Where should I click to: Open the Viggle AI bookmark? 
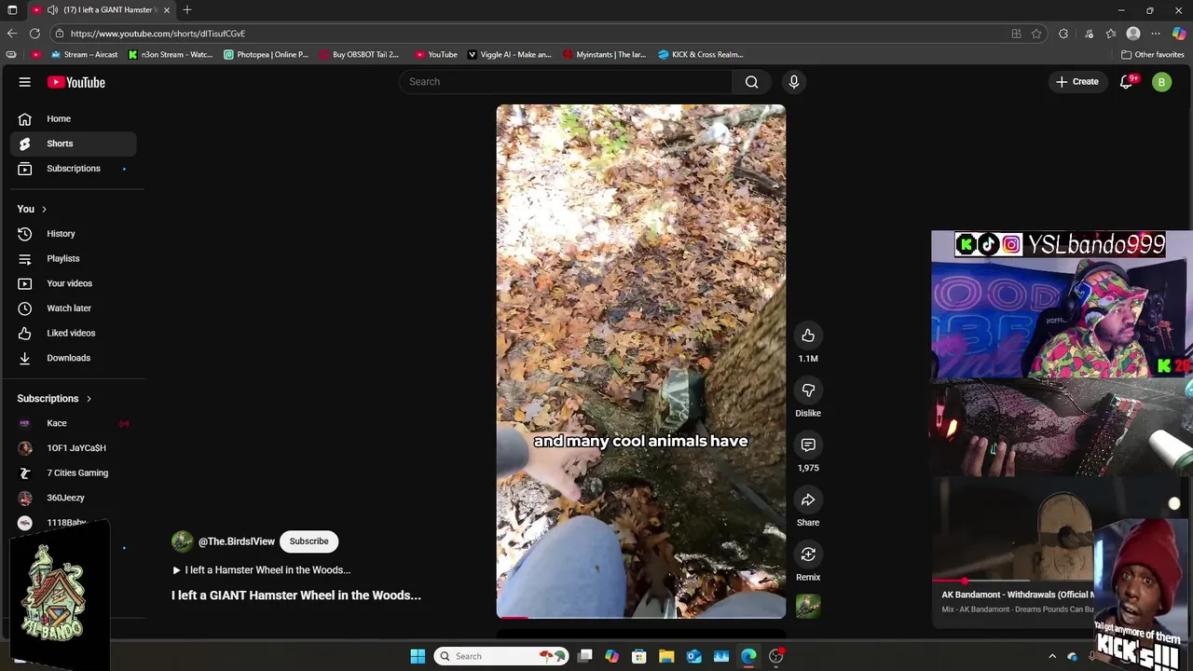[x=509, y=55]
